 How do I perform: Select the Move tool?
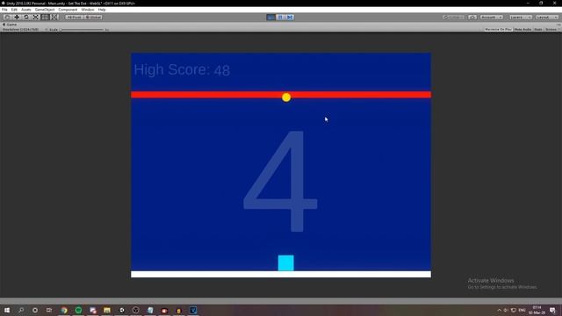tap(17, 18)
